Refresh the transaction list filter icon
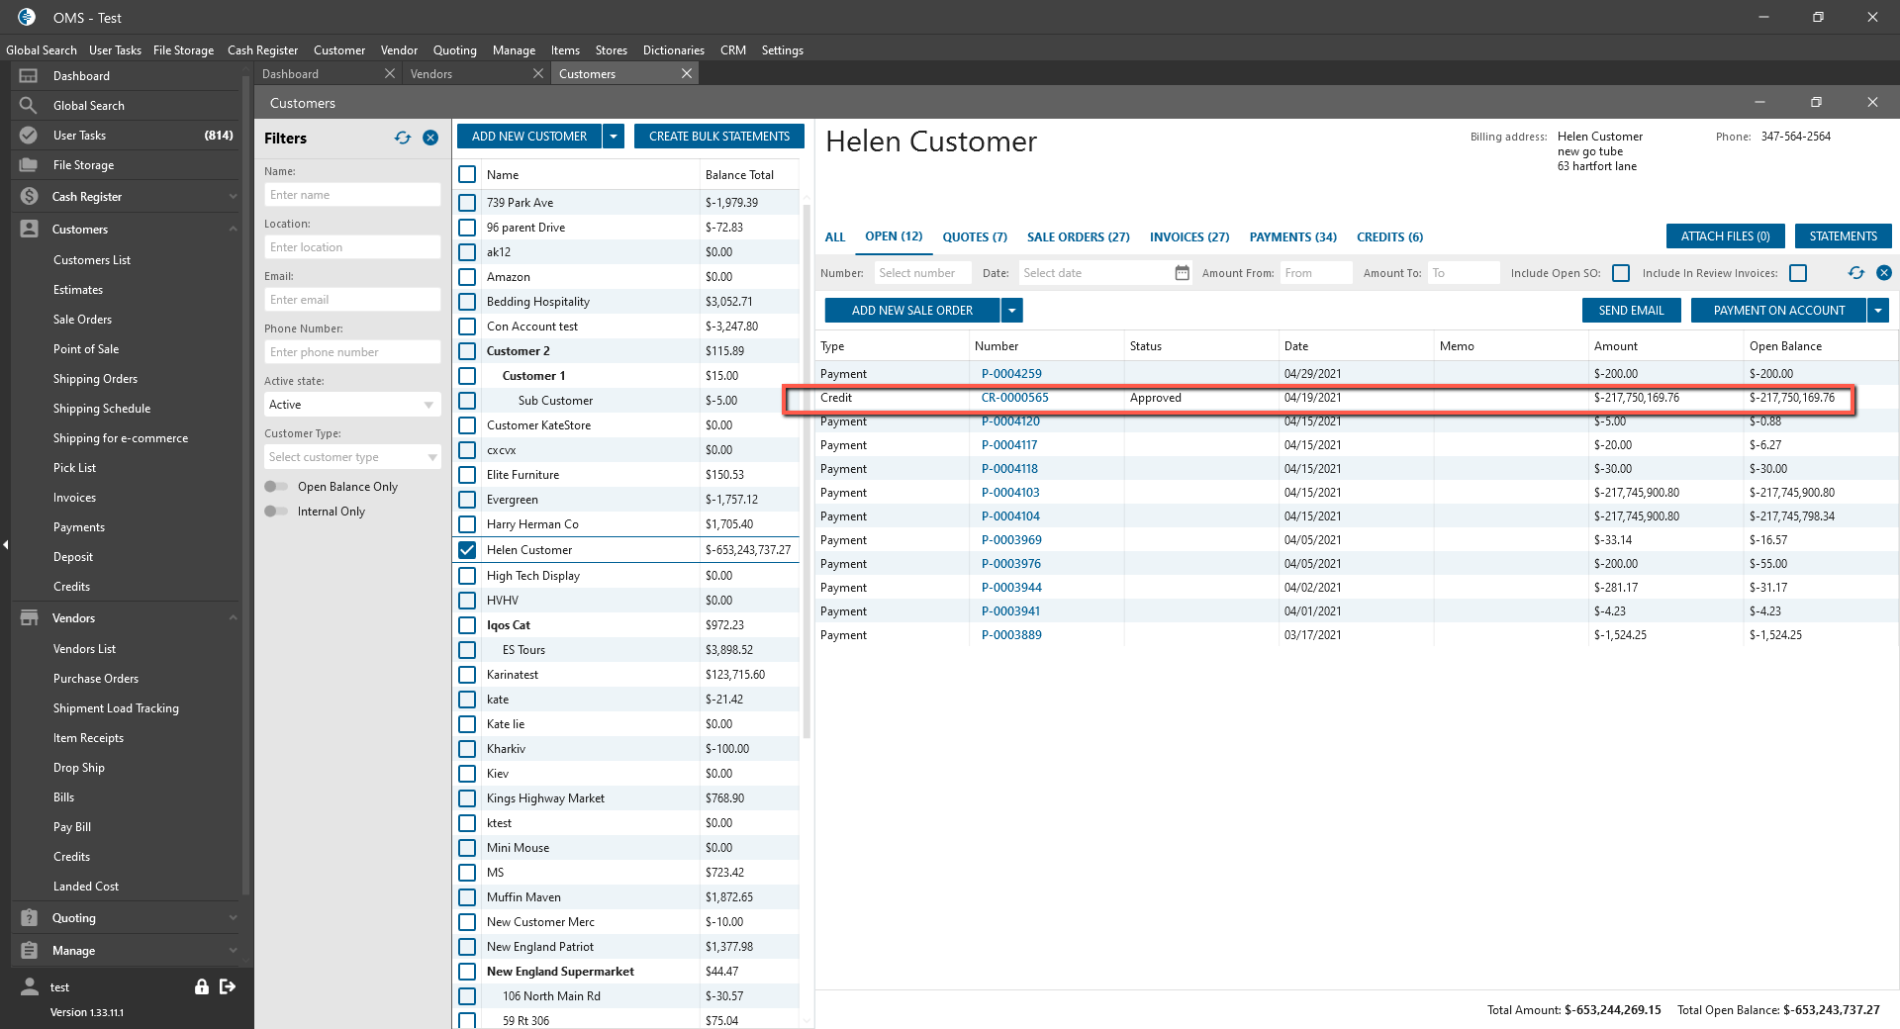This screenshot has height=1029, width=1900. tap(1855, 273)
